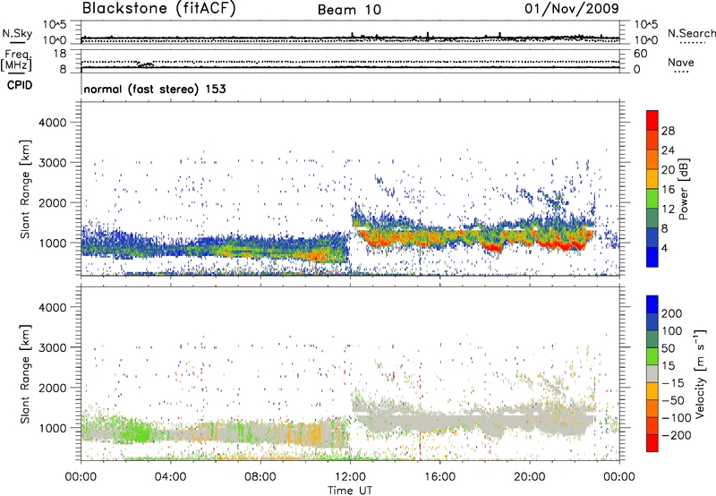Click the '04:00' time axis label
The height and width of the screenshot is (496, 716).
click(170, 477)
